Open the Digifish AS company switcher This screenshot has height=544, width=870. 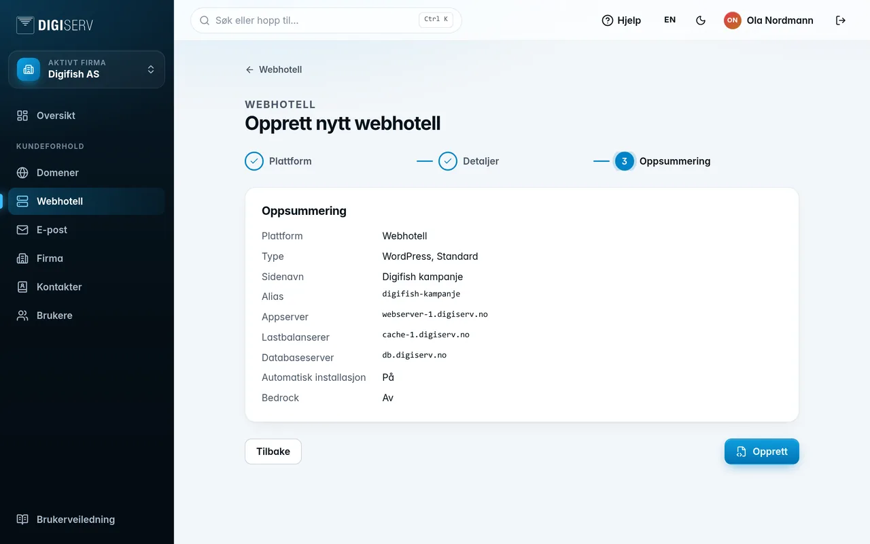click(x=86, y=69)
